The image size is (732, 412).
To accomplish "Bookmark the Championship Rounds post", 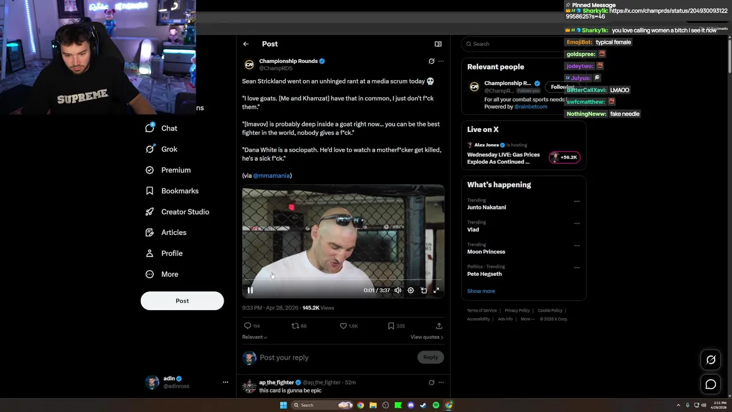I will [396, 326].
